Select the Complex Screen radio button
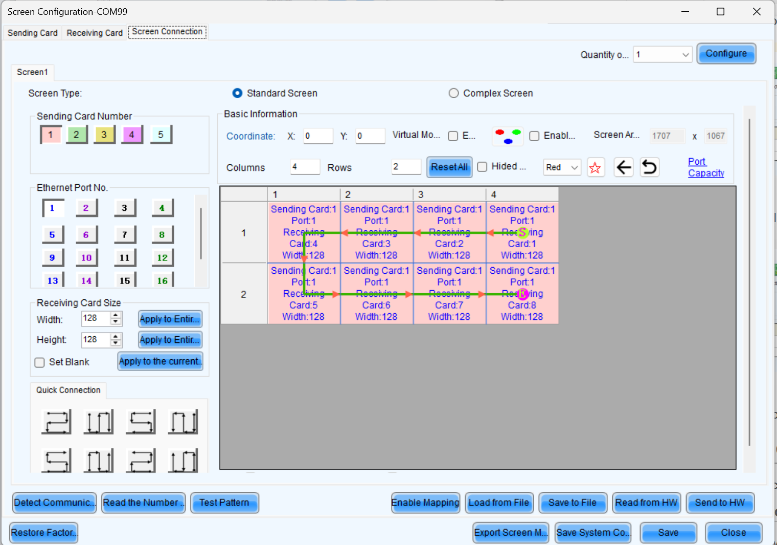The image size is (777, 545). tap(453, 93)
